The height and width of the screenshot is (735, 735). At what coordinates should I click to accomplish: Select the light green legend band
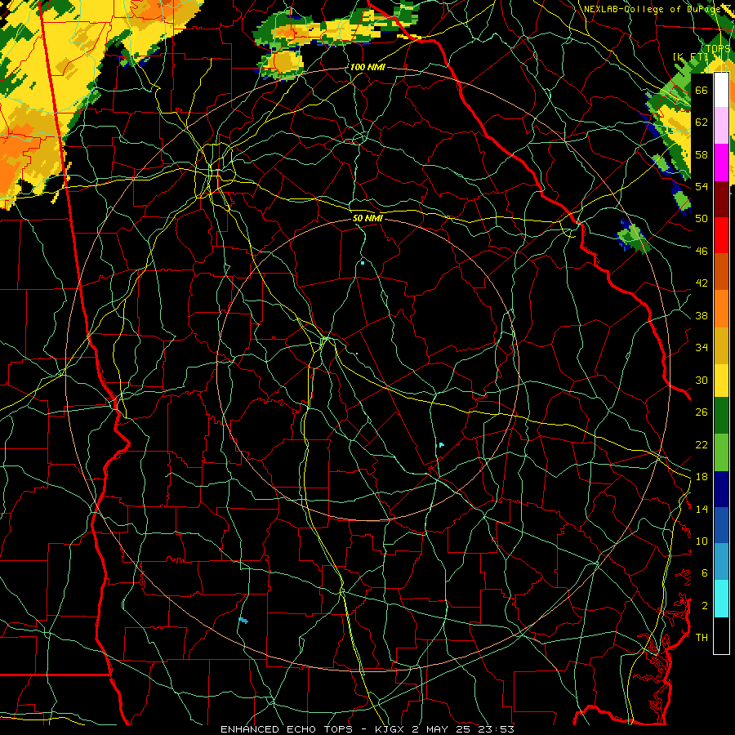click(x=721, y=452)
